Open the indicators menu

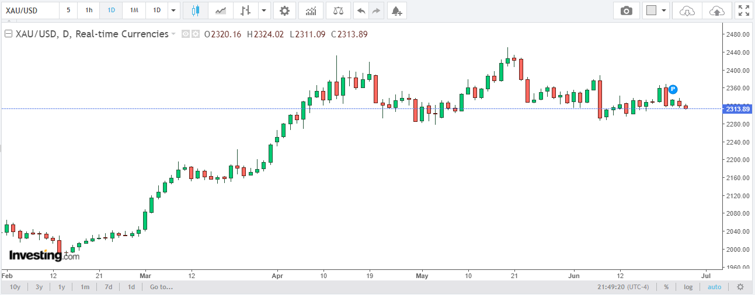tap(311, 10)
